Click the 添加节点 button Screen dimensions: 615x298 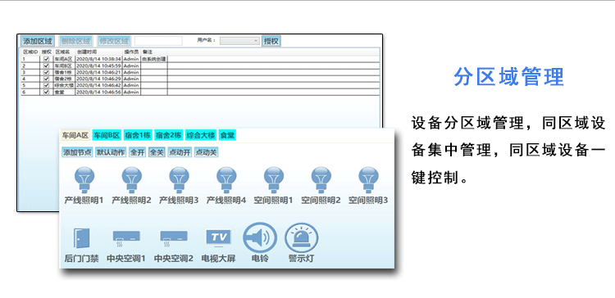click(77, 153)
